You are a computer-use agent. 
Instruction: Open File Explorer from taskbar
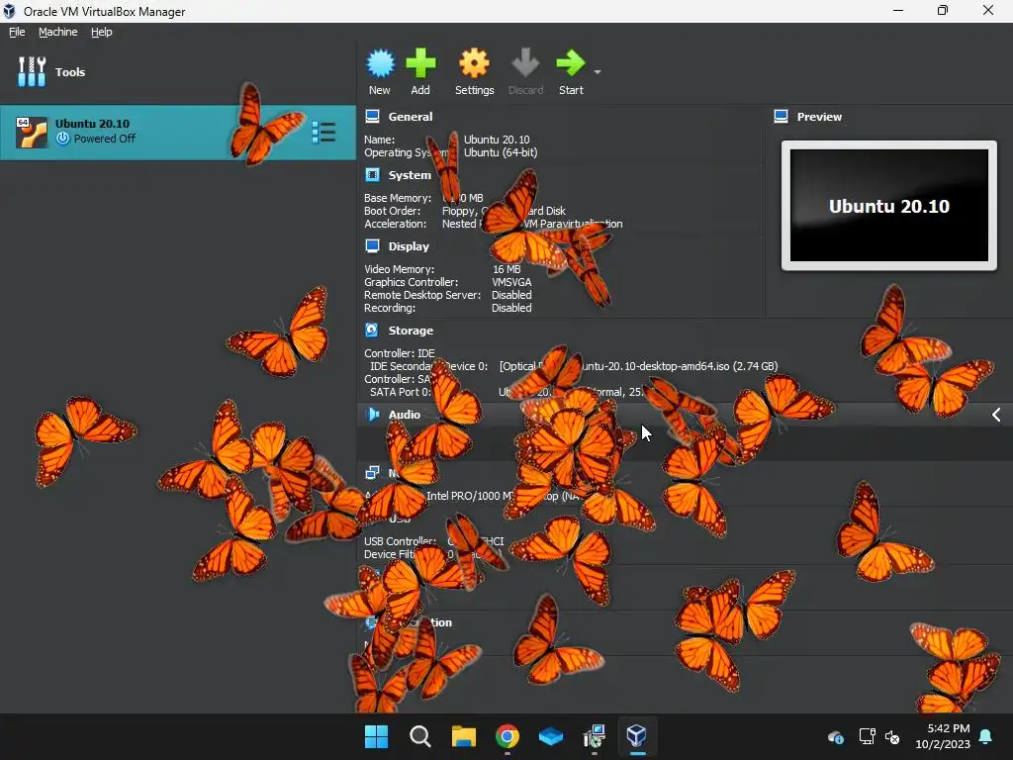(x=463, y=736)
